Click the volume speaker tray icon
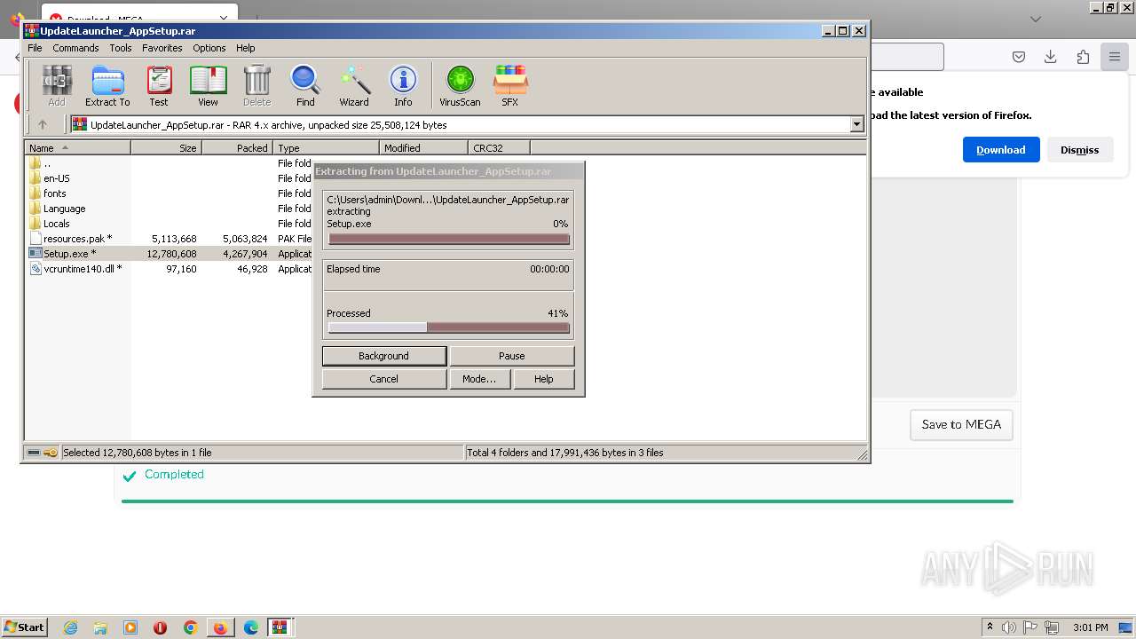Viewport: 1136px width, 639px height. [1009, 627]
